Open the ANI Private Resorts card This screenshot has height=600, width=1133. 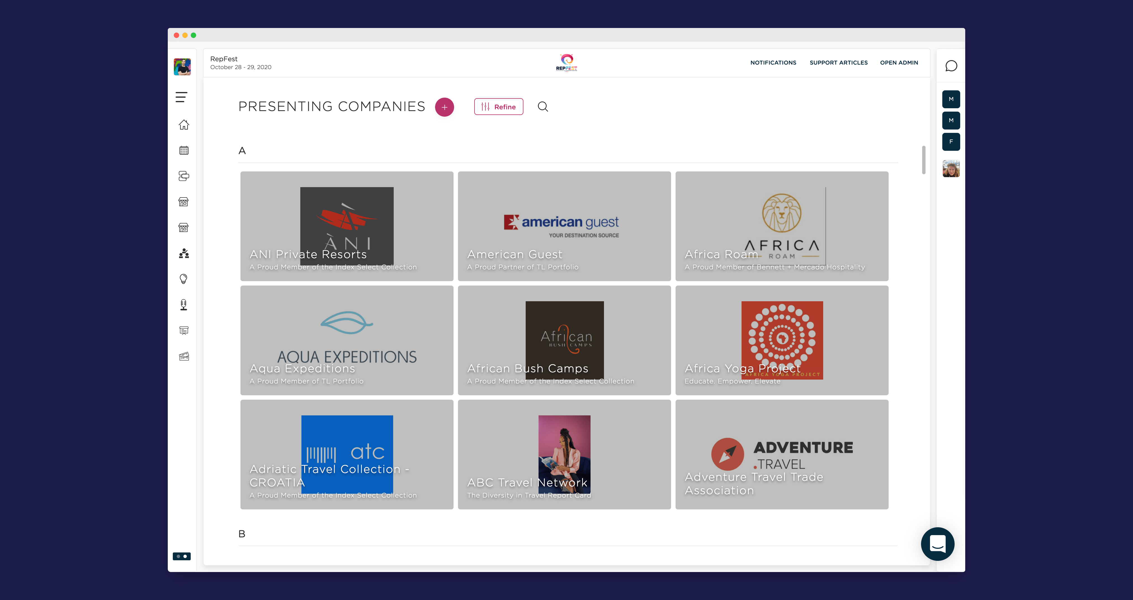(x=347, y=226)
